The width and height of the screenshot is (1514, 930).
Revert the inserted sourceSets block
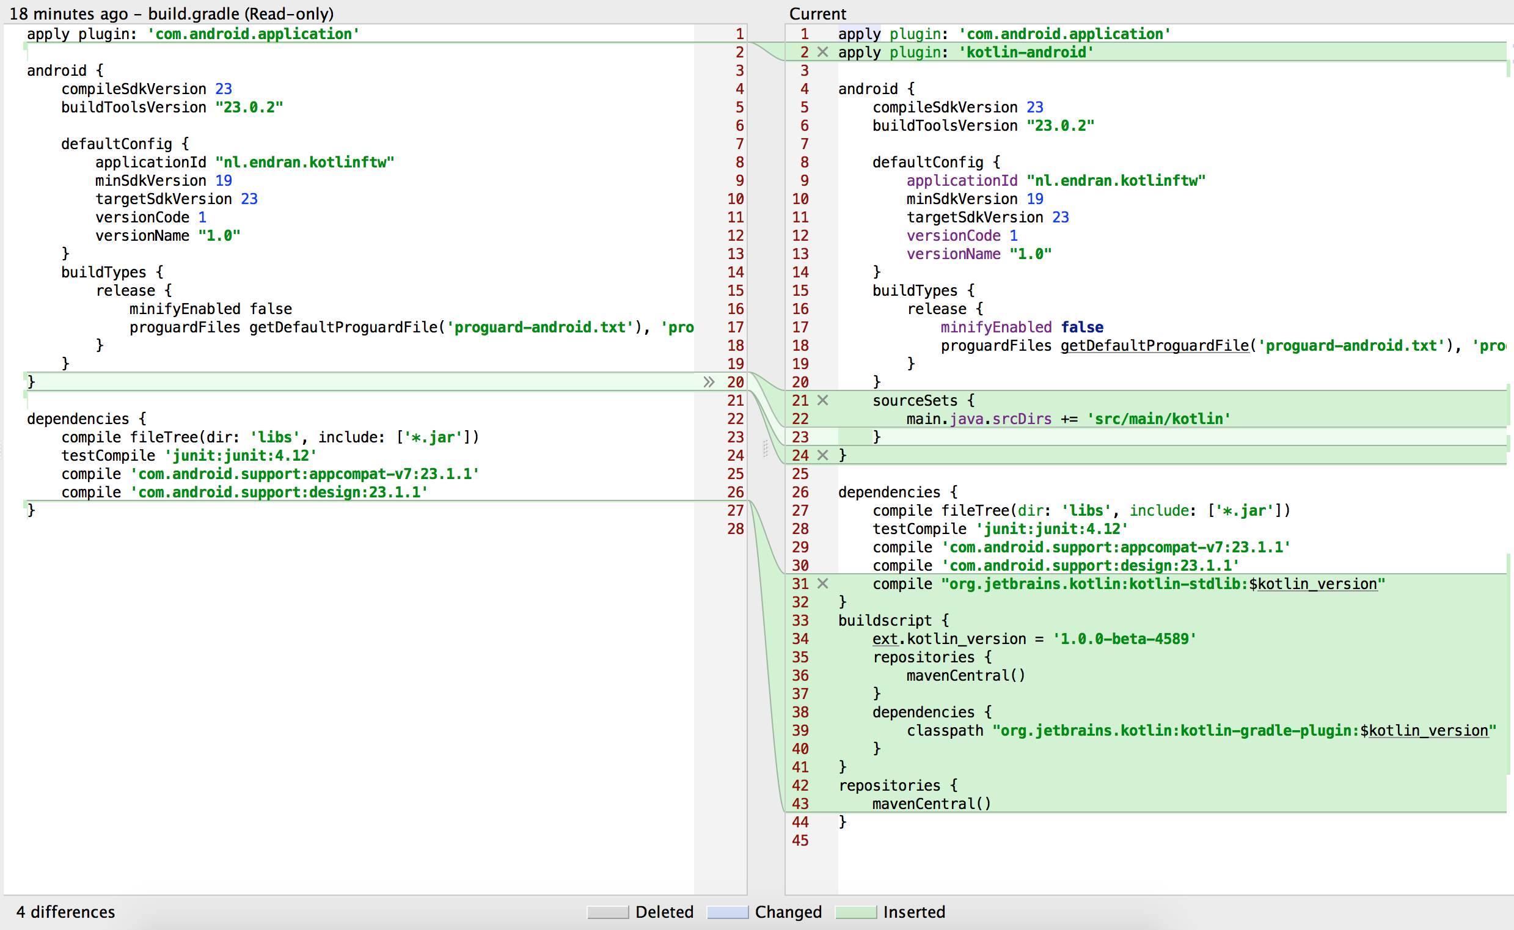pyautogui.click(x=822, y=400)
